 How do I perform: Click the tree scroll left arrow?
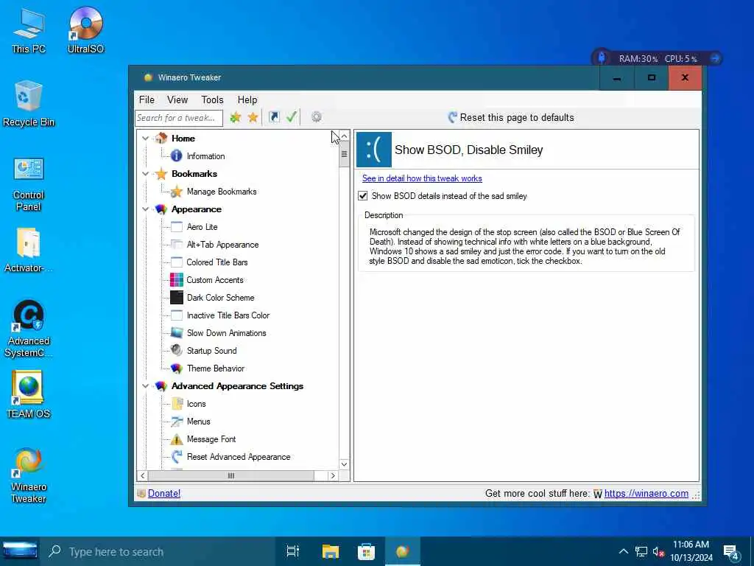point(142,475)
